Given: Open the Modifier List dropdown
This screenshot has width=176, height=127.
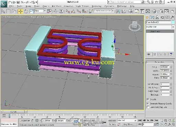Looking at the screenshot, I should [173, 27].
